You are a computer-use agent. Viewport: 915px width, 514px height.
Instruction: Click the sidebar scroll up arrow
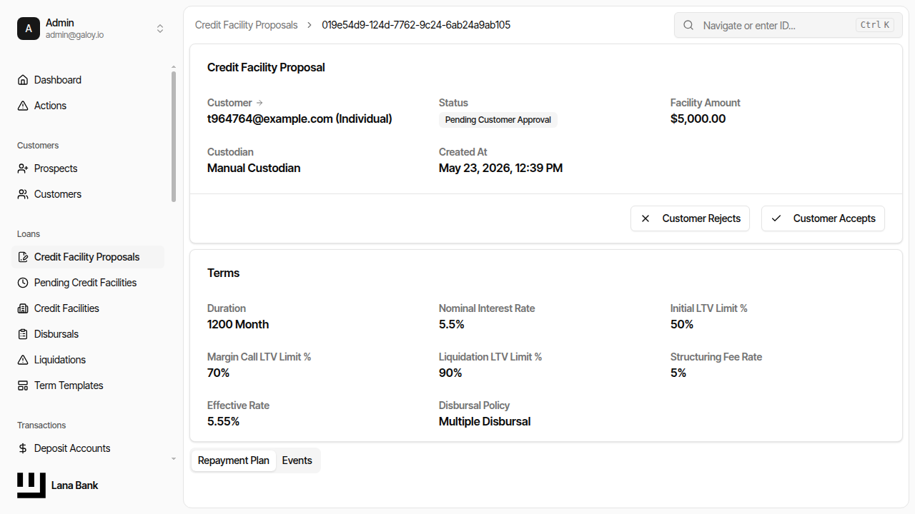(174, 67)
